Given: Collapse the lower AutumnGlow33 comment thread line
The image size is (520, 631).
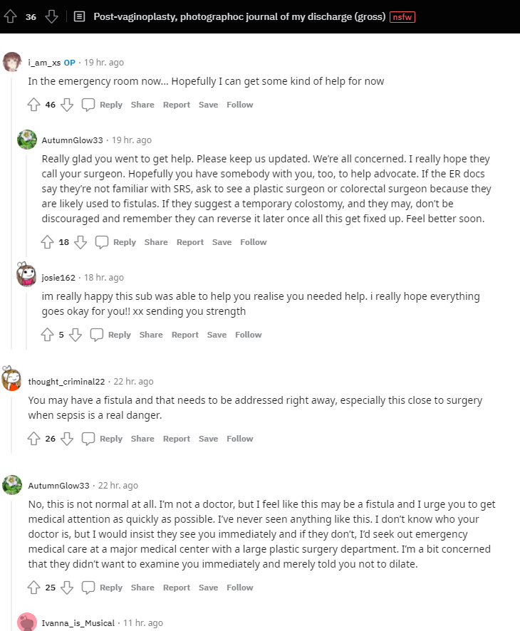Looking at the screenshot, I should click(x=12, y=556).
